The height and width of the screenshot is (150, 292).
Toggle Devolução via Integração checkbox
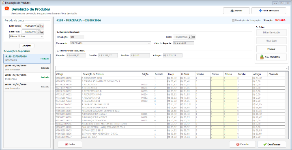233,20
